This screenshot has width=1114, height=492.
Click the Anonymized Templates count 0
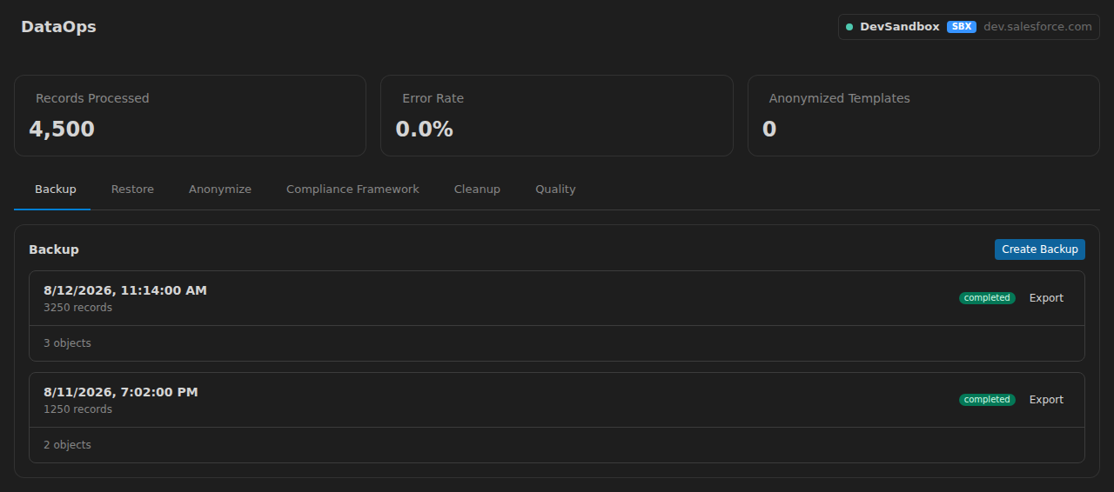[x=769, y=130]
